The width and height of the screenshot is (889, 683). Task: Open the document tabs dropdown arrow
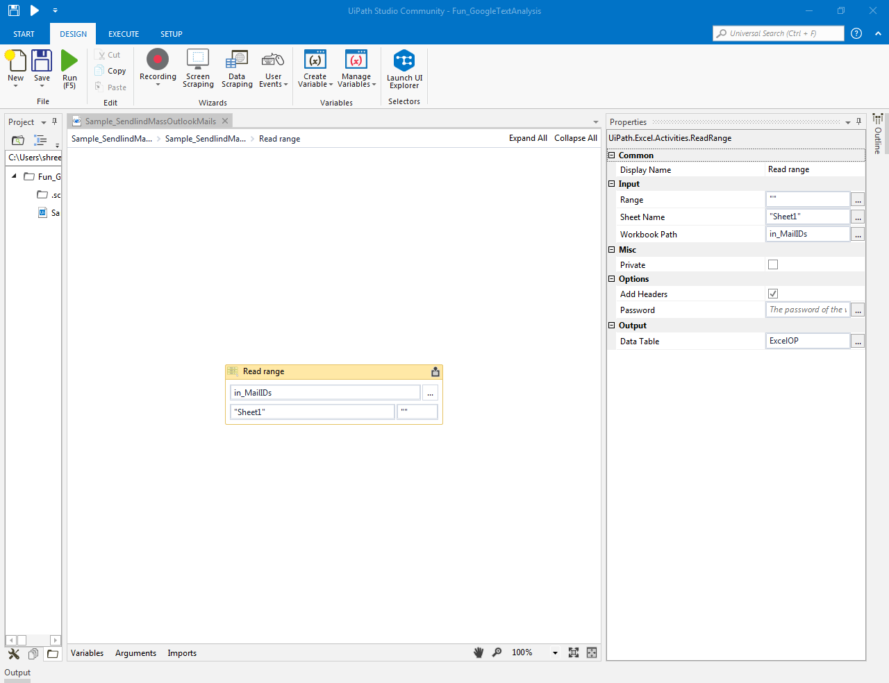pos(595,122)
